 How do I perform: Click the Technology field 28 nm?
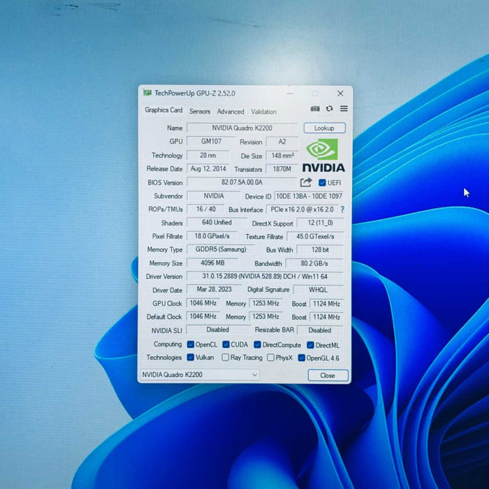coord(207,155)
